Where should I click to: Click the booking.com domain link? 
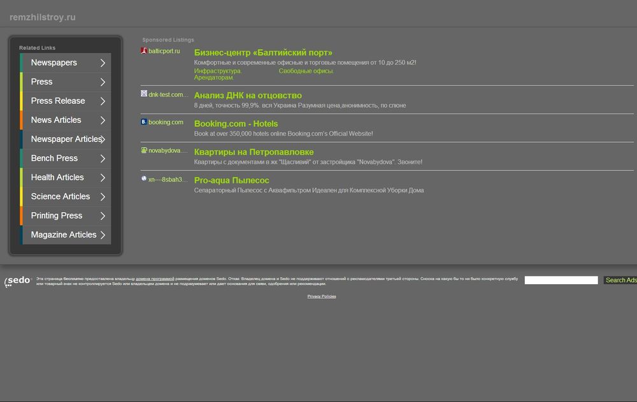coord(166,122)
